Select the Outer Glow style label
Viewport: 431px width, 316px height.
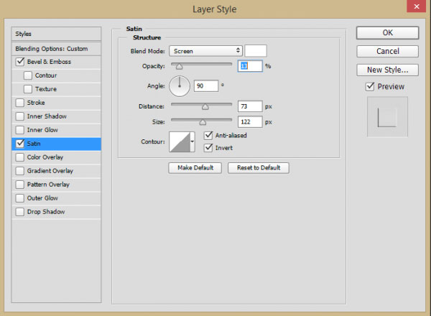tap(42, 198)
